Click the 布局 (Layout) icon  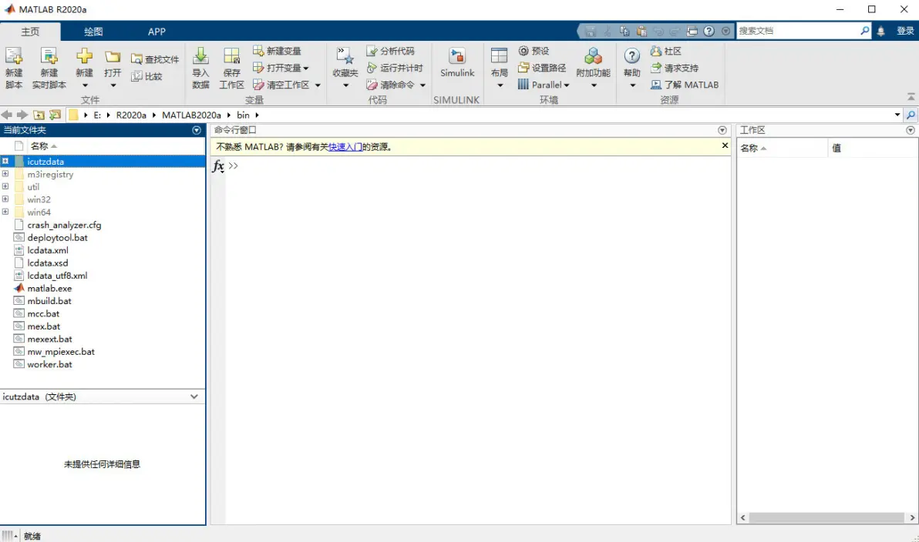point(500,56)
